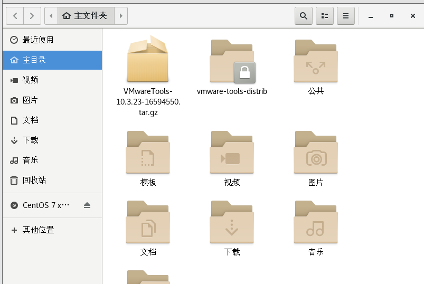Click the document icon beside sidebar 文档
Screen dimensions: 424x284
point(14,120)
